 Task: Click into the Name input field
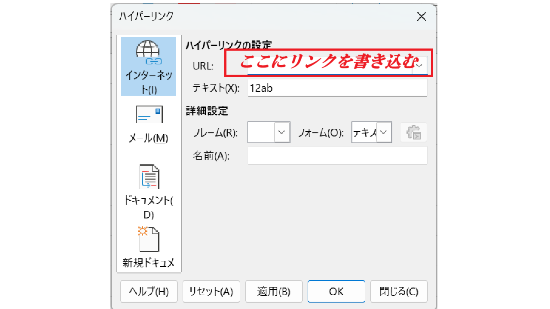(x=337, y=155)
